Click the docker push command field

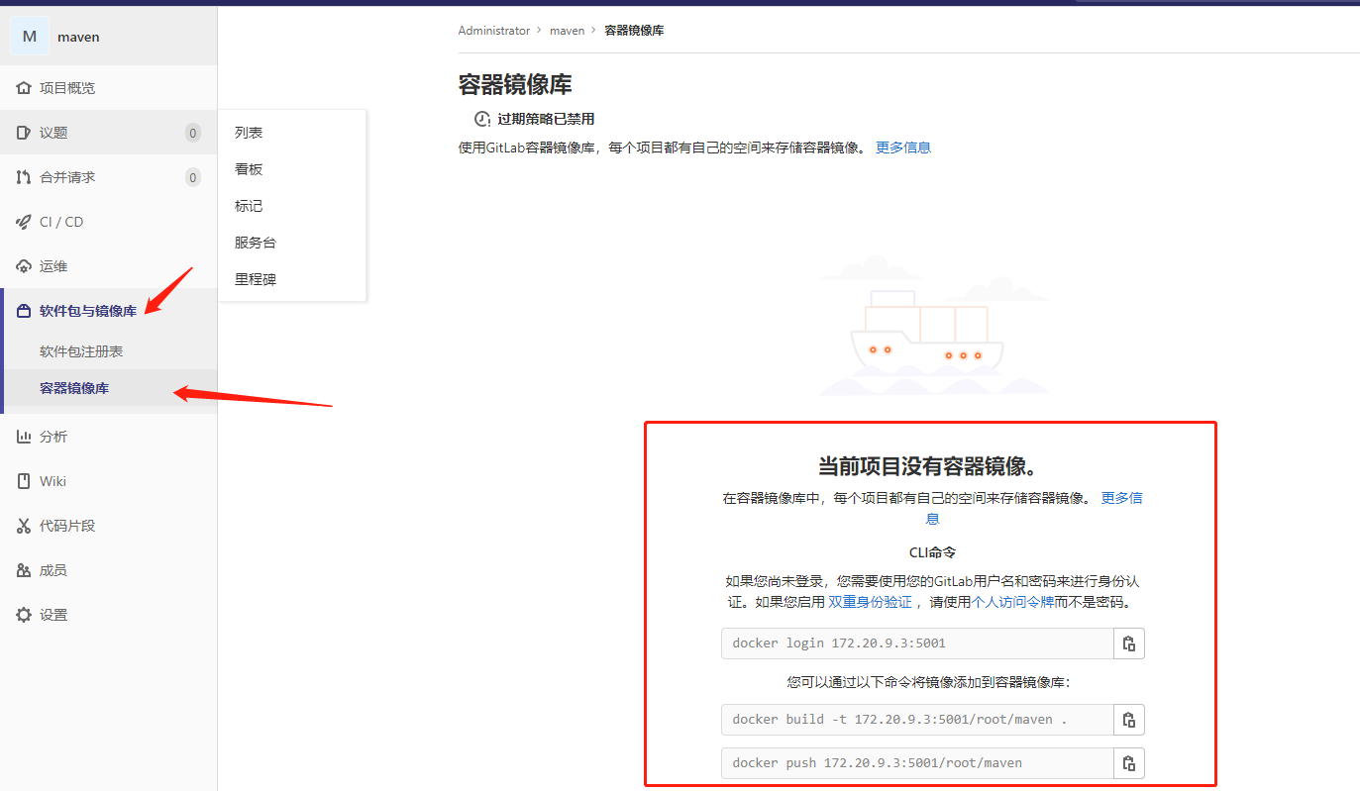(917, 763)
